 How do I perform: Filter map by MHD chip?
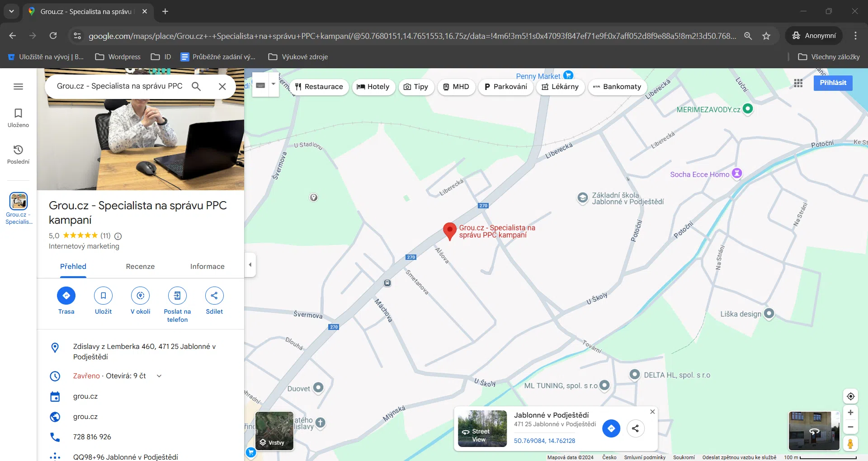456,87
